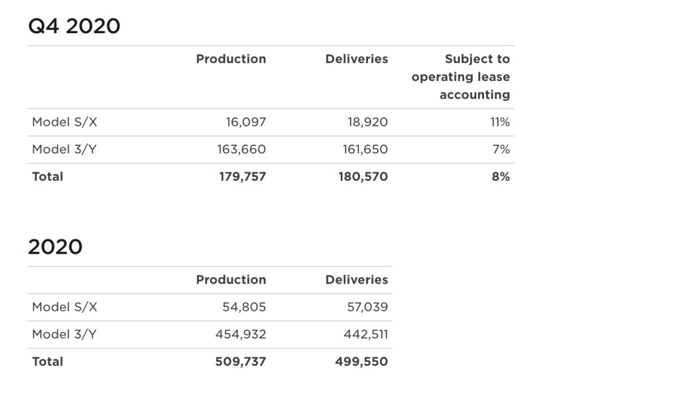Image resolution: width=679 pixels, height=393 pixels.
Task: Click the Subject to operating lease accounting header
Action: [x=461, y=77]
